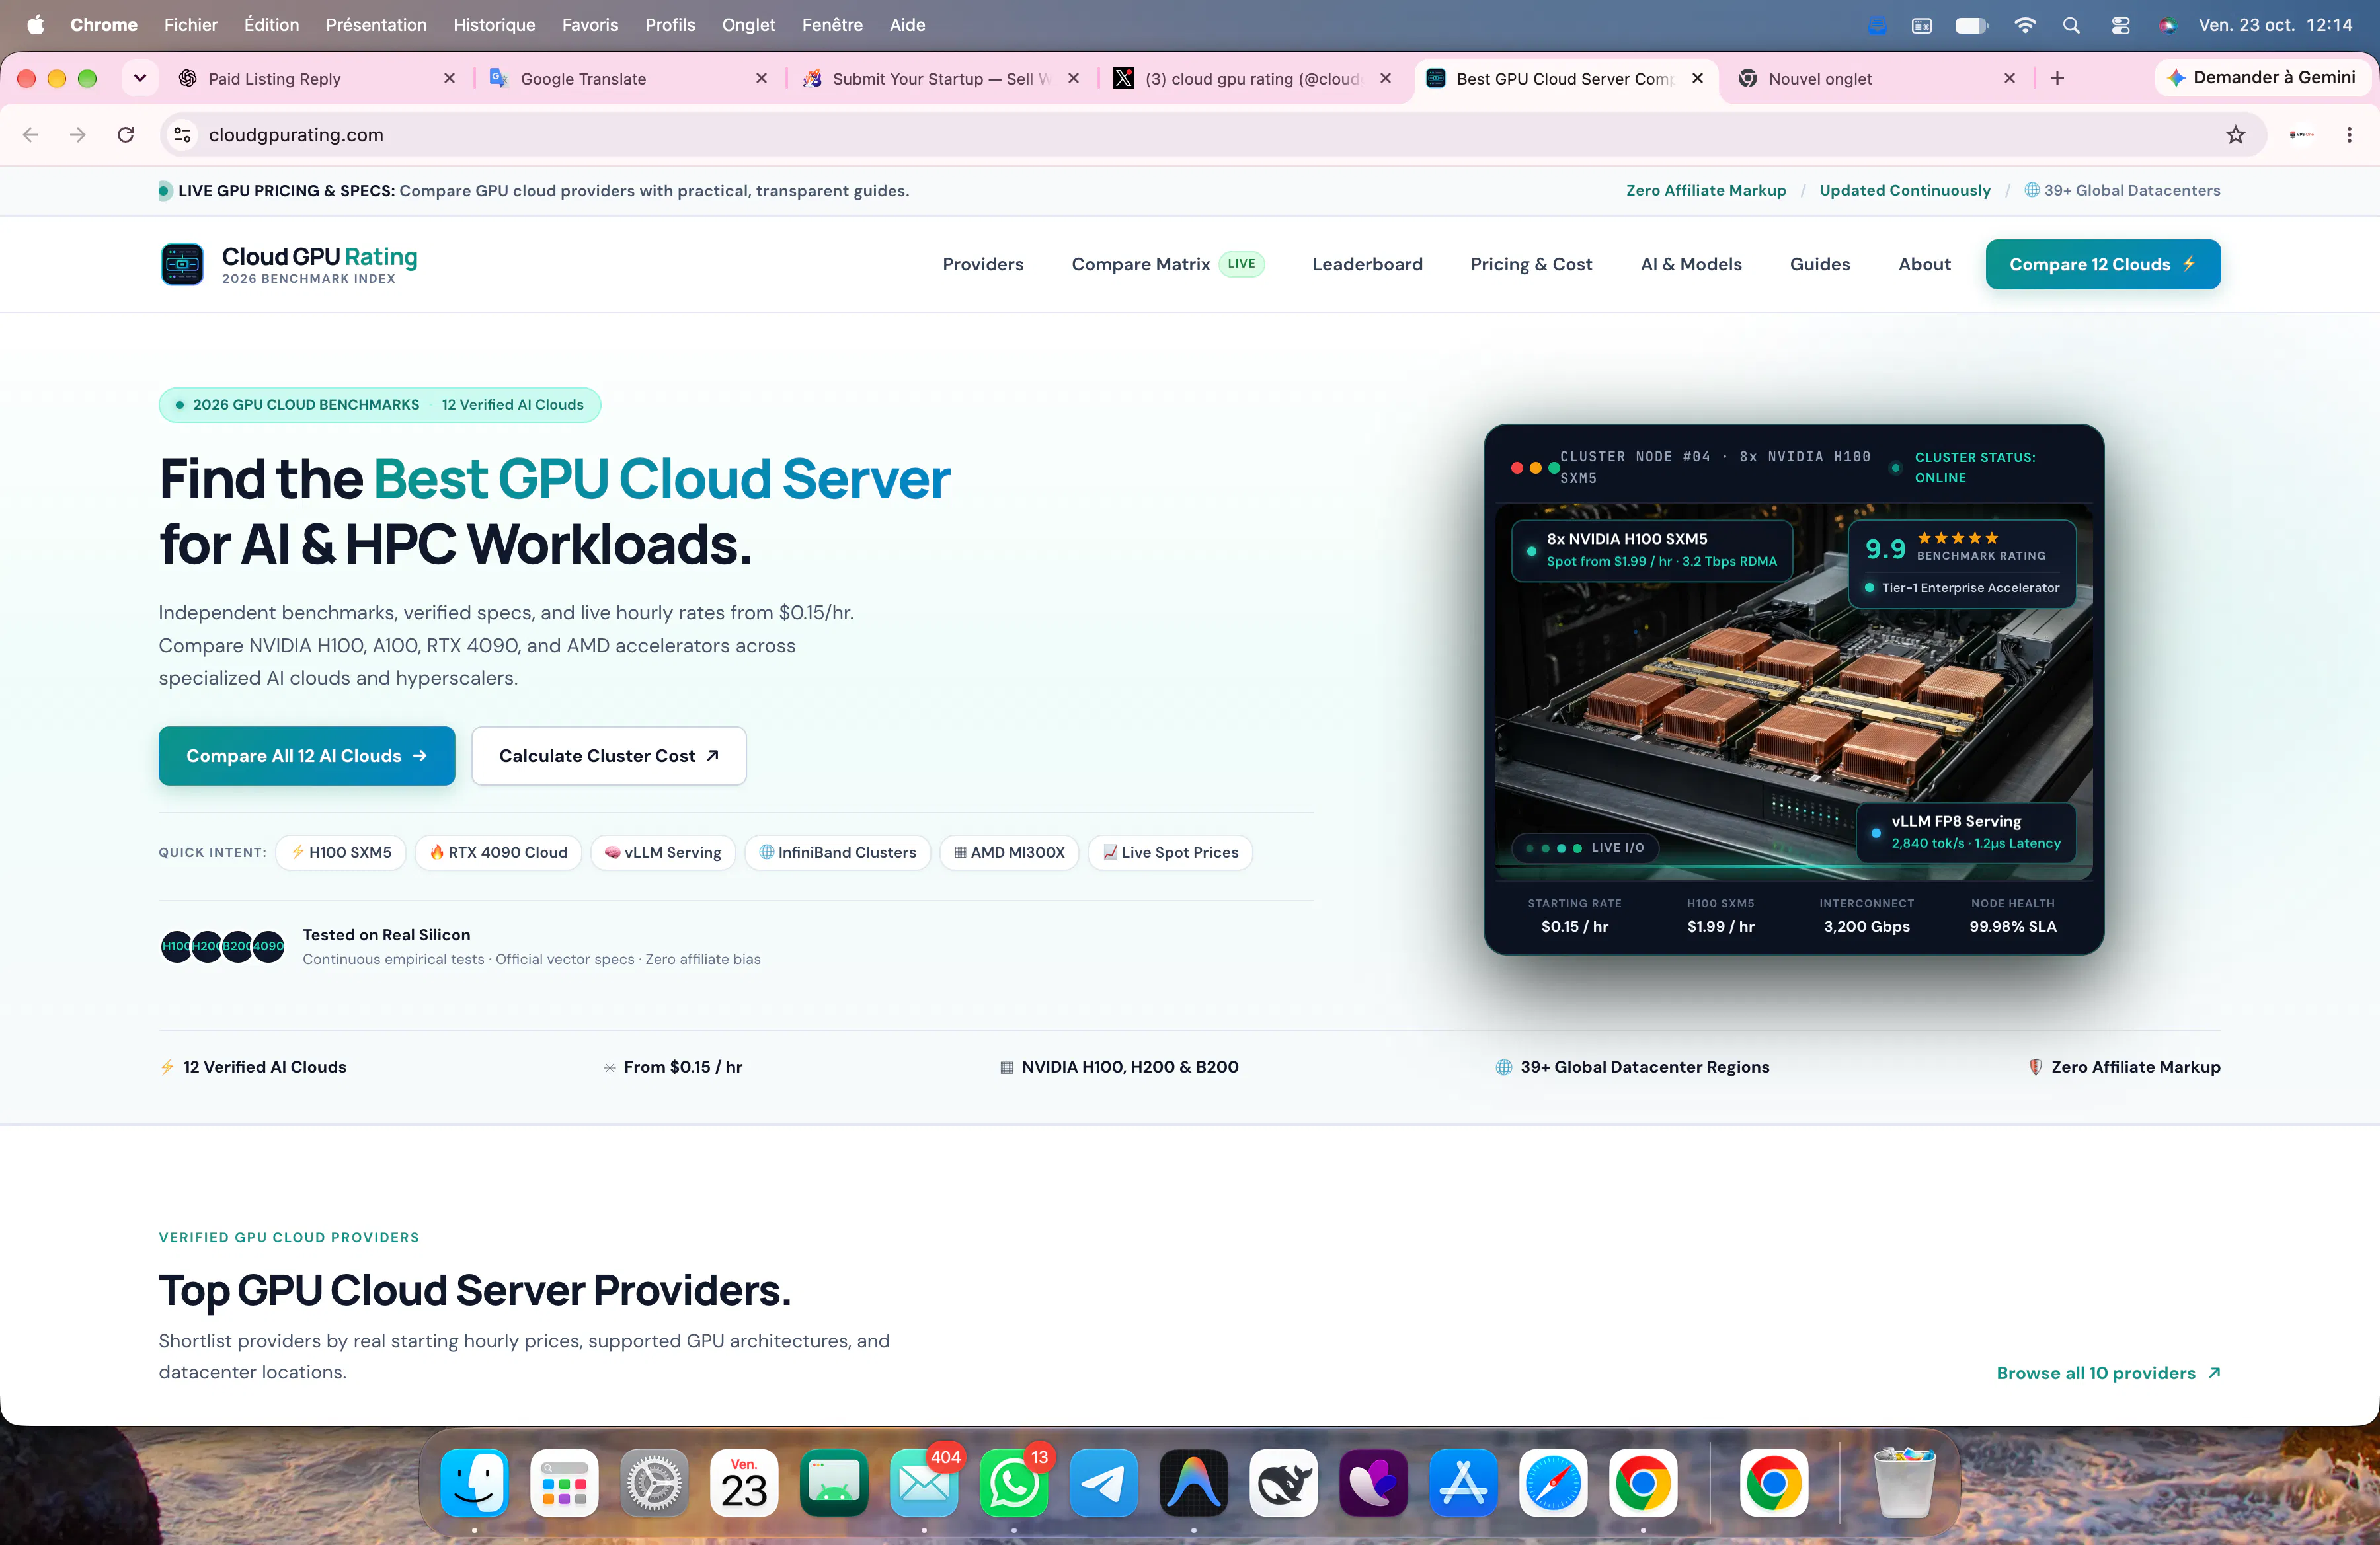The width and height of the screenshot is (2380, 1545).
Task: Open App Store from the Dock
Action: coord(1463,1482)
